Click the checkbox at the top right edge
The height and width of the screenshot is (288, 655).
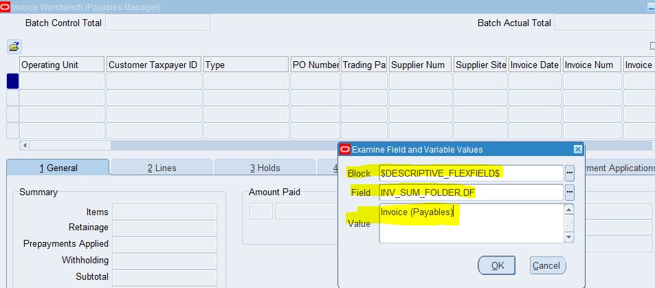point(652,45)
